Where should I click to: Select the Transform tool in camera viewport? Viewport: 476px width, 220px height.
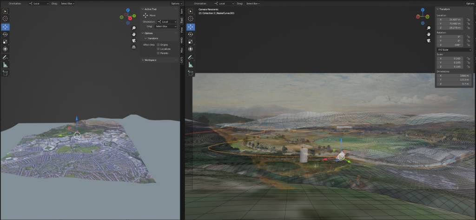point(191,49)
